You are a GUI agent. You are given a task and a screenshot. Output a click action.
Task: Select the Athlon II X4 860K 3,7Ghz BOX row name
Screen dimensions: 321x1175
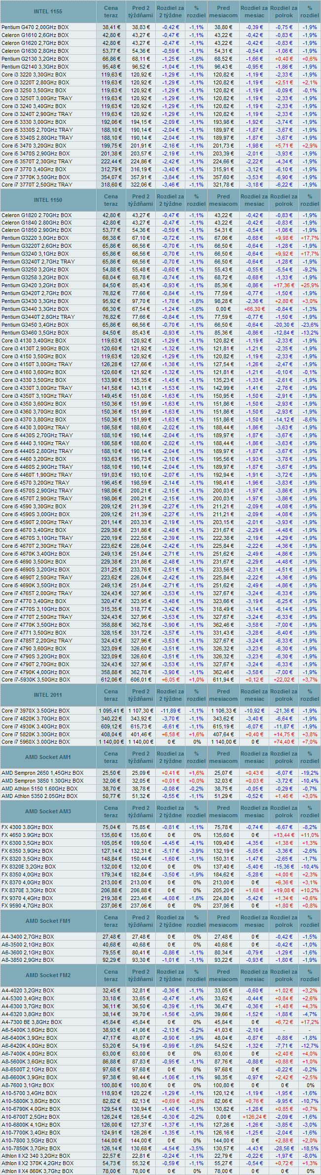point(37,1171)
